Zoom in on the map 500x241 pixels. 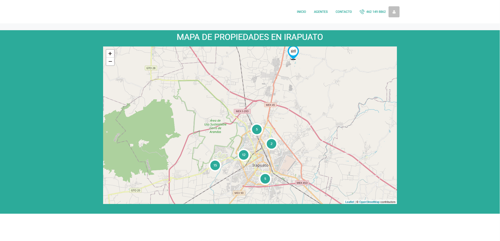coord(110,54)
